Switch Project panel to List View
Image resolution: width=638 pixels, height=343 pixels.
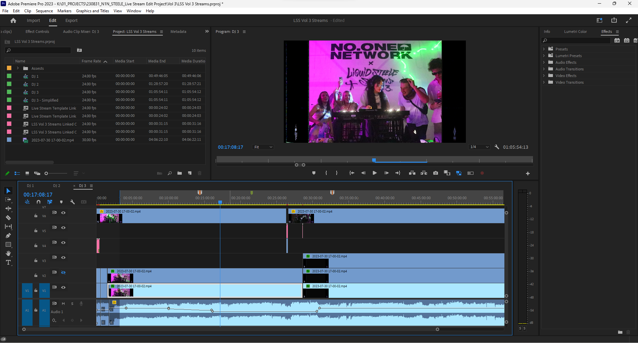pyautogui.click(x=17, y=173)
